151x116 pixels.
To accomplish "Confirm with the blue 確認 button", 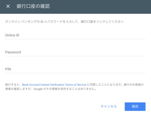I will click(135, 107).
